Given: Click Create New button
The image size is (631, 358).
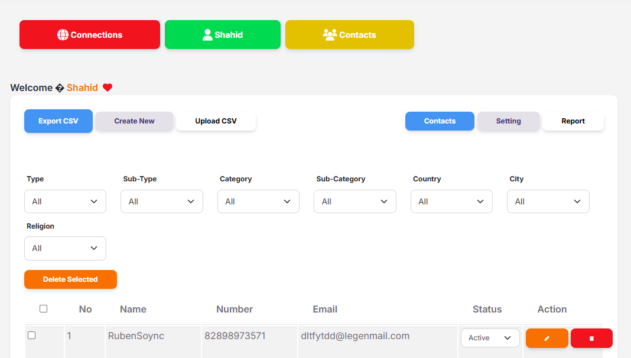Looking at the screenshot, I should coord(134,121).
